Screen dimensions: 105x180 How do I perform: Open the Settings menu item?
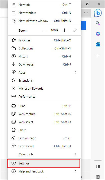coord(44,163)
